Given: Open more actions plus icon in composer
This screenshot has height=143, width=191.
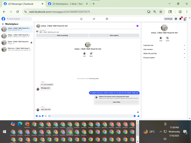Looking at the screenshot, I should pyautogui.click(x=37, y=116).
